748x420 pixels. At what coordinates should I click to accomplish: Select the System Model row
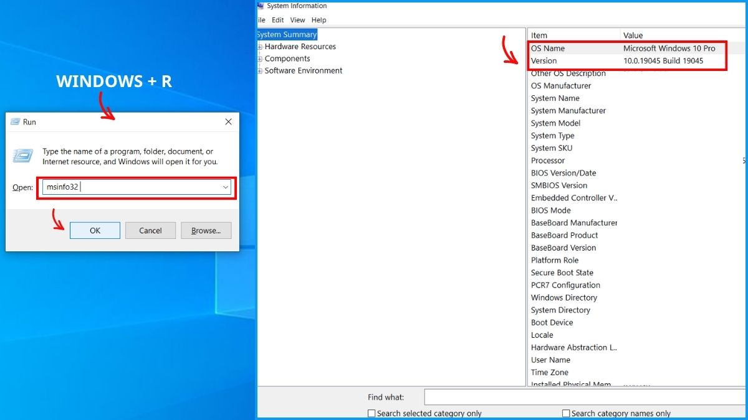(637, 123)
